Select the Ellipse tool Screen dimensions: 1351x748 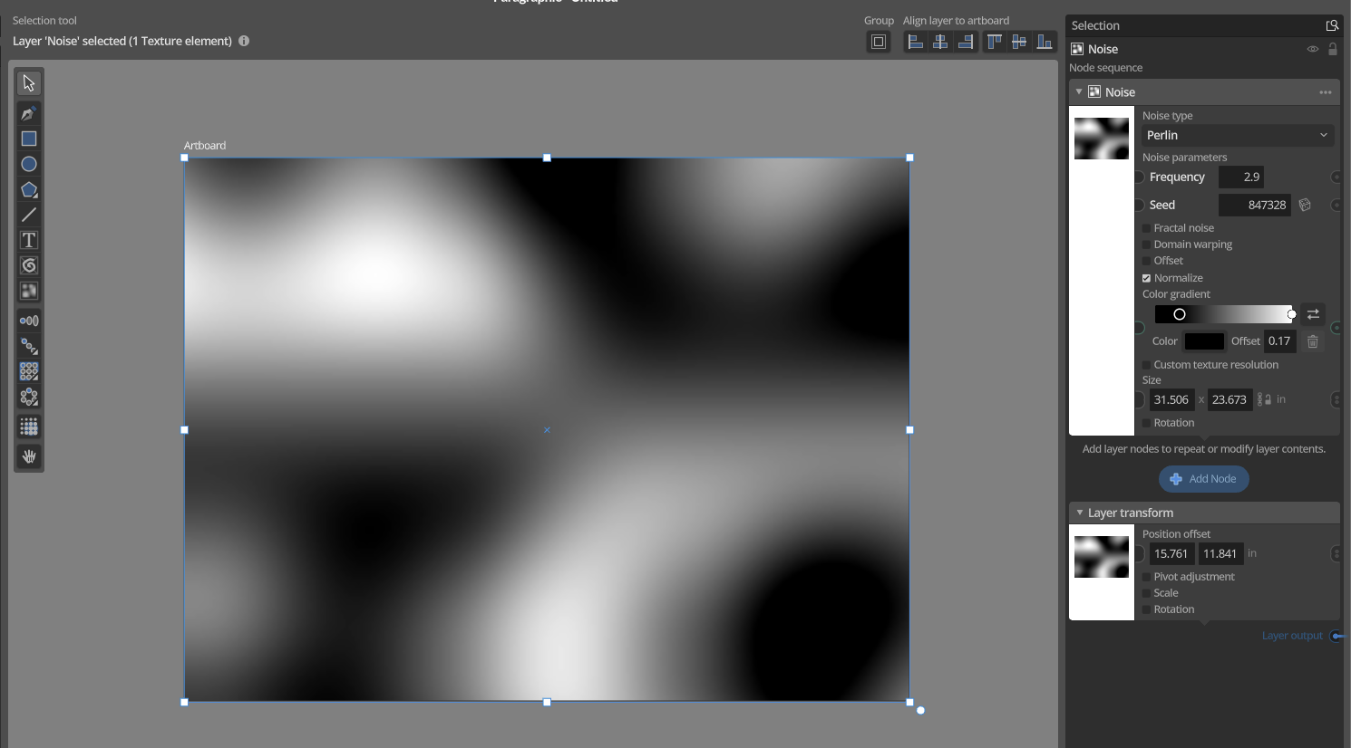pos(29,164)
